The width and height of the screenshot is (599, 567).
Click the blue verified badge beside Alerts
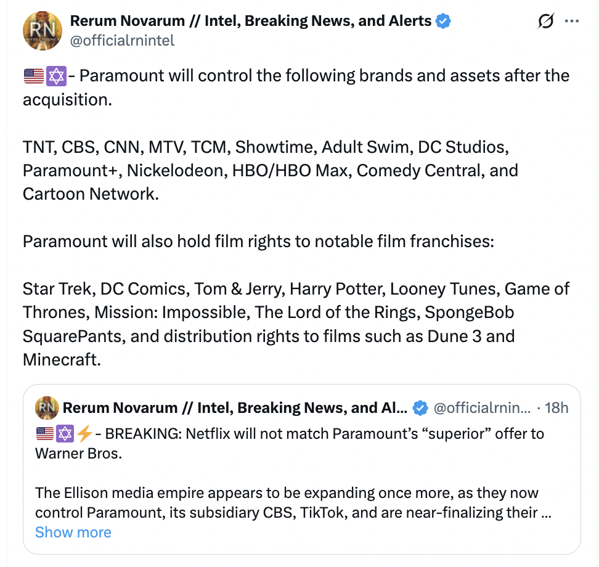click(x=443, y=21)
